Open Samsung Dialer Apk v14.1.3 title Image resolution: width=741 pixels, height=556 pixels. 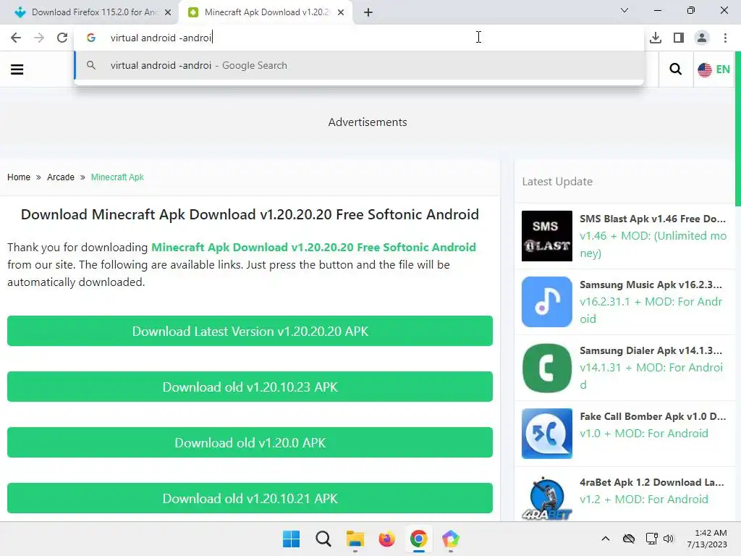pyautogui.click(x=651, y=350)
